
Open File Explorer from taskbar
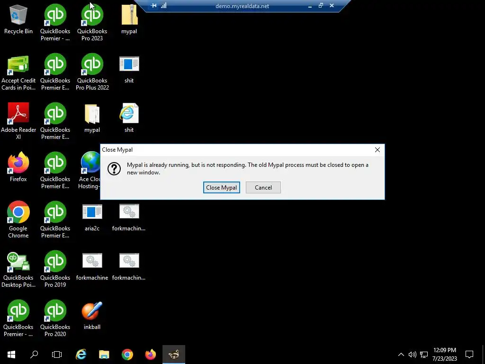tap(104, 355)
